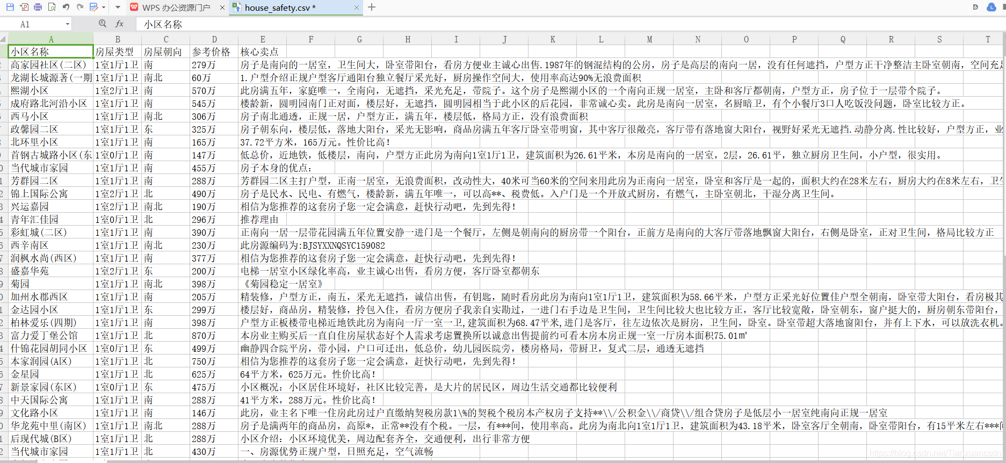
Task: Select column D header
Action: 214,39
